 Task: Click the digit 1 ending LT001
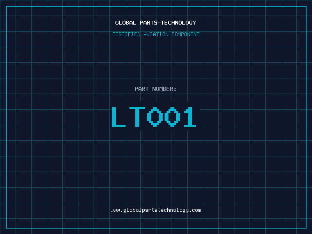click(x=190, y=117)
